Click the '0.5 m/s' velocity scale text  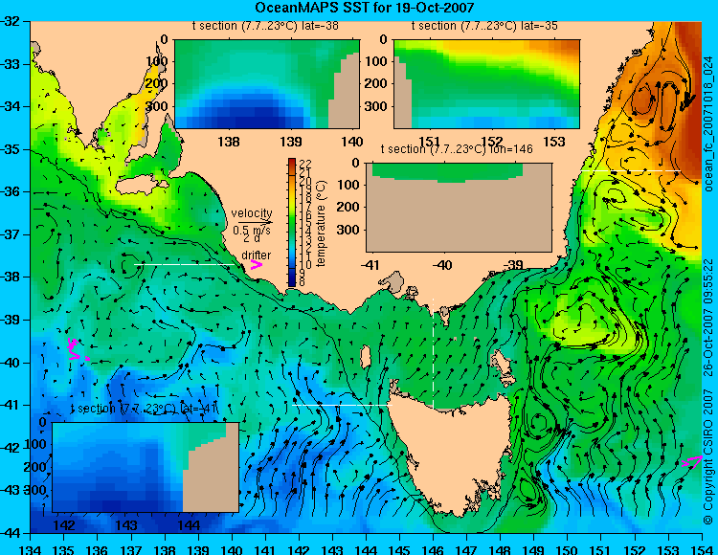(x=252, y=231)
